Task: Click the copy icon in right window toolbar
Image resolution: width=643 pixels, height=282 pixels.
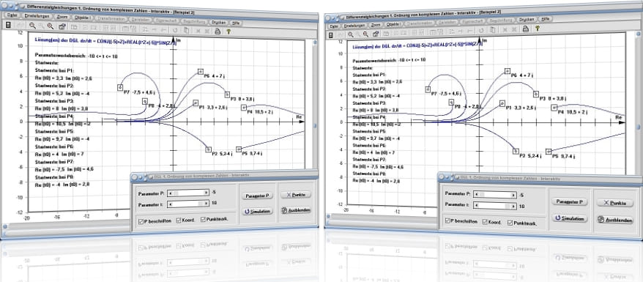Action: point(492,29)
